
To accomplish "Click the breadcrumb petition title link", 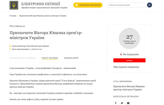I will (43, 16).
